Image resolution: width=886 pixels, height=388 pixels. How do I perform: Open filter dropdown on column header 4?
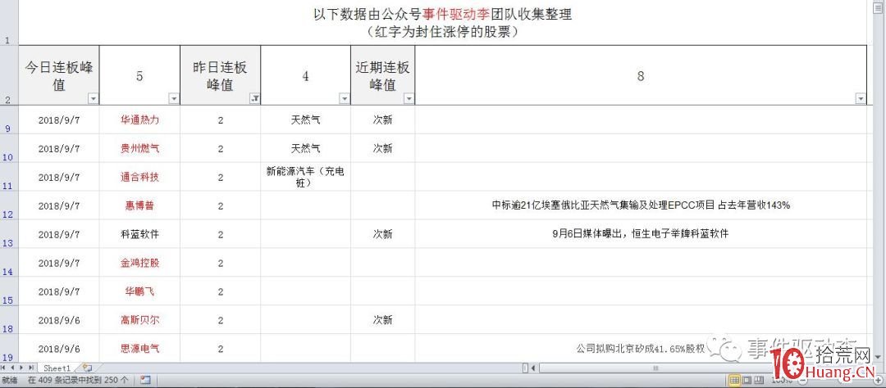344,99
